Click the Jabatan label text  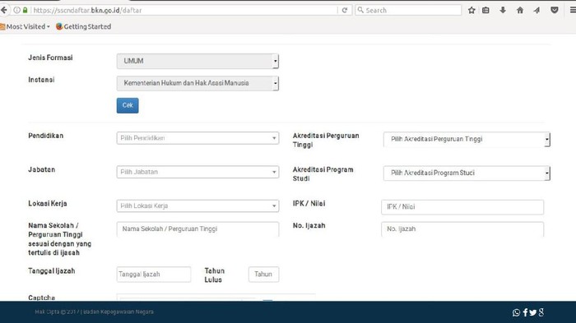click(x=41, y=169)
